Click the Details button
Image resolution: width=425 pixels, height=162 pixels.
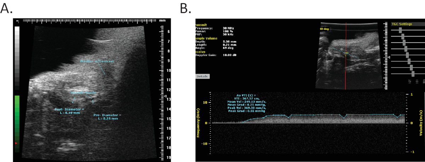[203, 76]
